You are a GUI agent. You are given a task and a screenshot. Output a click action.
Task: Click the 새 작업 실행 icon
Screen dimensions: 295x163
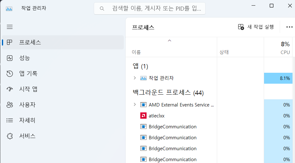pos(241,27)
